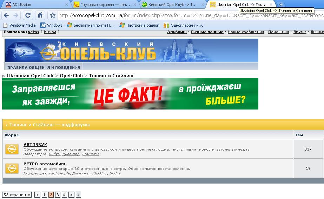Click the Опель-Клуб header banner
324x199 pixels.
click(x=132, y=51)
